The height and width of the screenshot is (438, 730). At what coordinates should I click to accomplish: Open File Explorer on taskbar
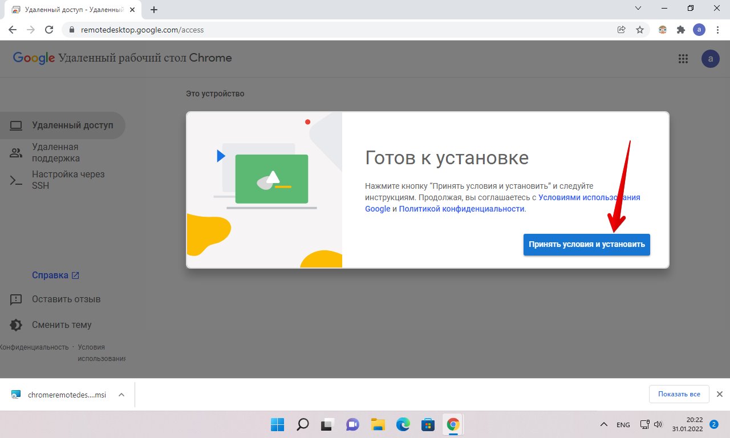tap(378, 424)
